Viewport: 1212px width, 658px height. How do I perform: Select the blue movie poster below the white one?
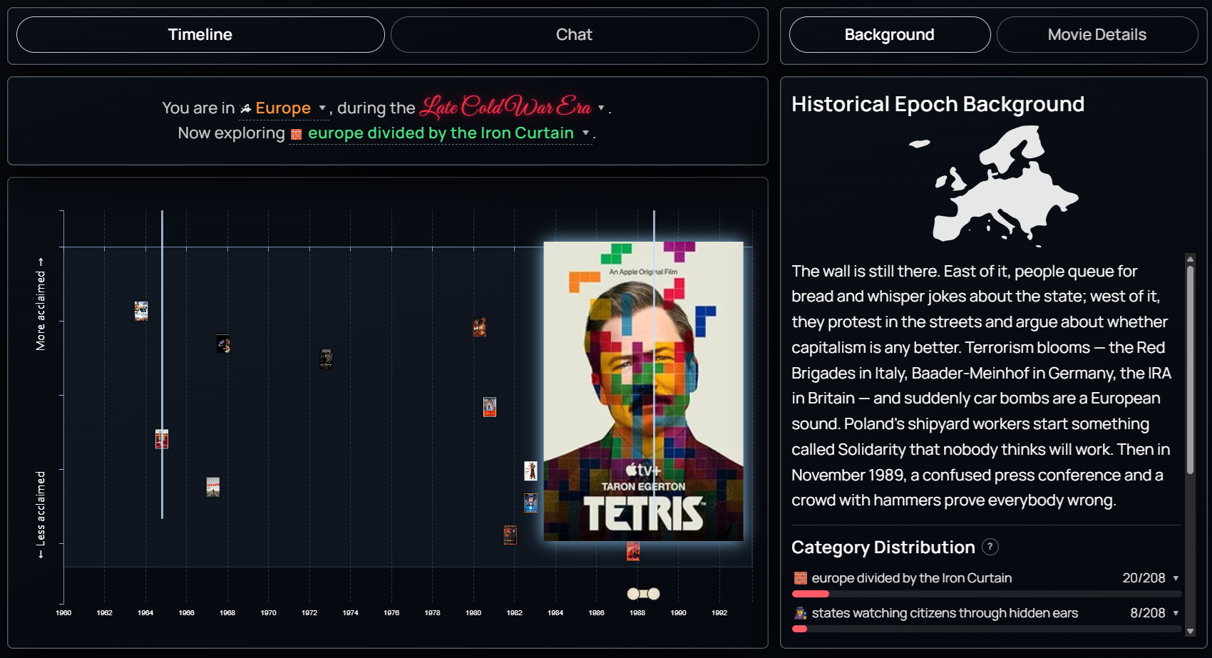[x=531, y=503]
